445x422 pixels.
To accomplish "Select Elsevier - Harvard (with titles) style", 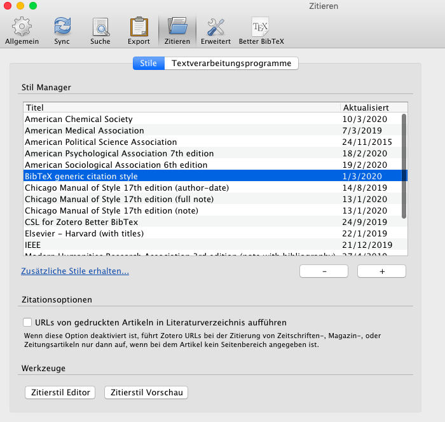I will pos(215,233).
